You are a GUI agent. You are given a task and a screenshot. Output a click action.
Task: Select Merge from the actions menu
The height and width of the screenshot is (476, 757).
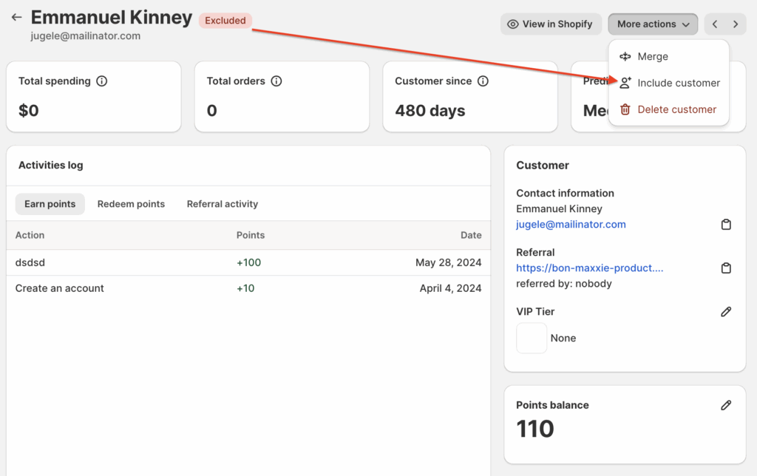click(652, 57)
